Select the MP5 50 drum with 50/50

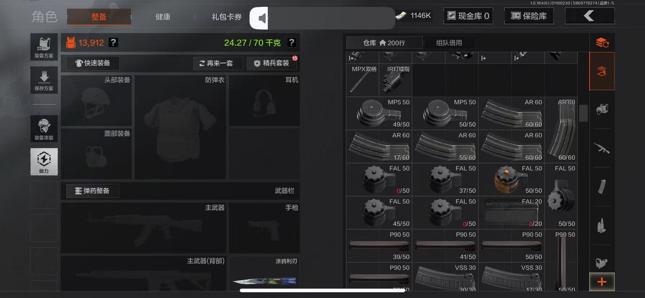(x=445, y=113)
